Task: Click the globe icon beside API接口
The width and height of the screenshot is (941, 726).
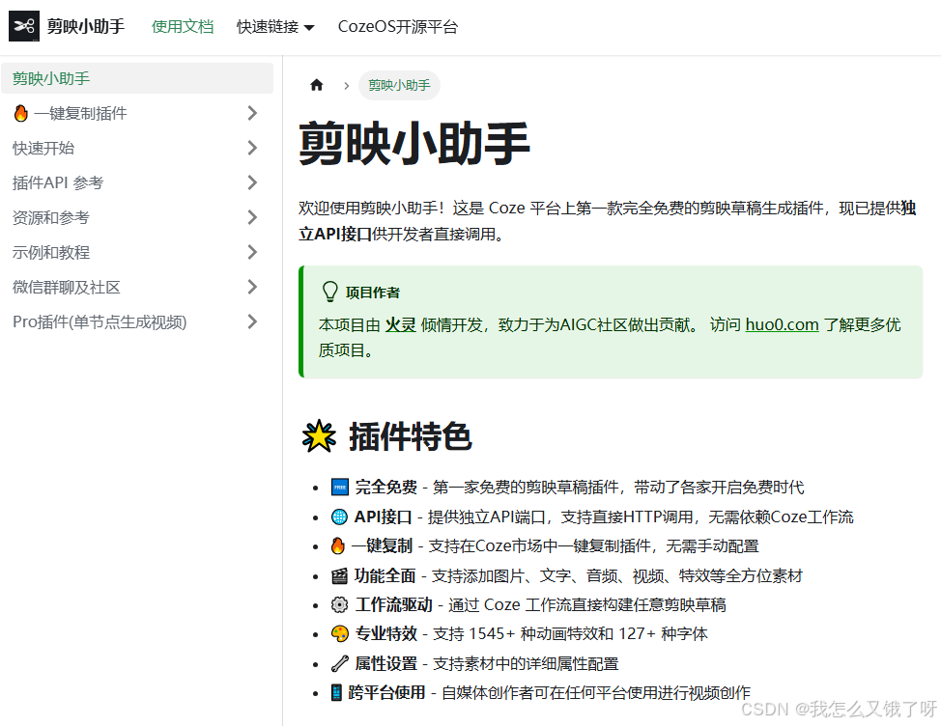Action: [339, 517]
